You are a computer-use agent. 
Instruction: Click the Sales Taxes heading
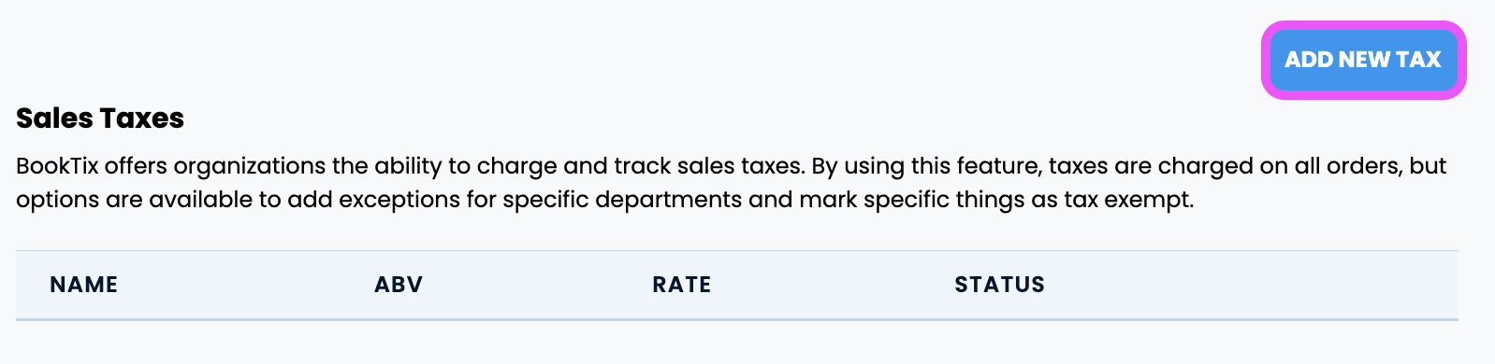point(100,119)
